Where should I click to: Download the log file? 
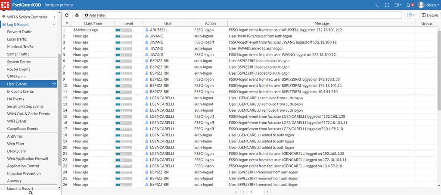(77, 15)
